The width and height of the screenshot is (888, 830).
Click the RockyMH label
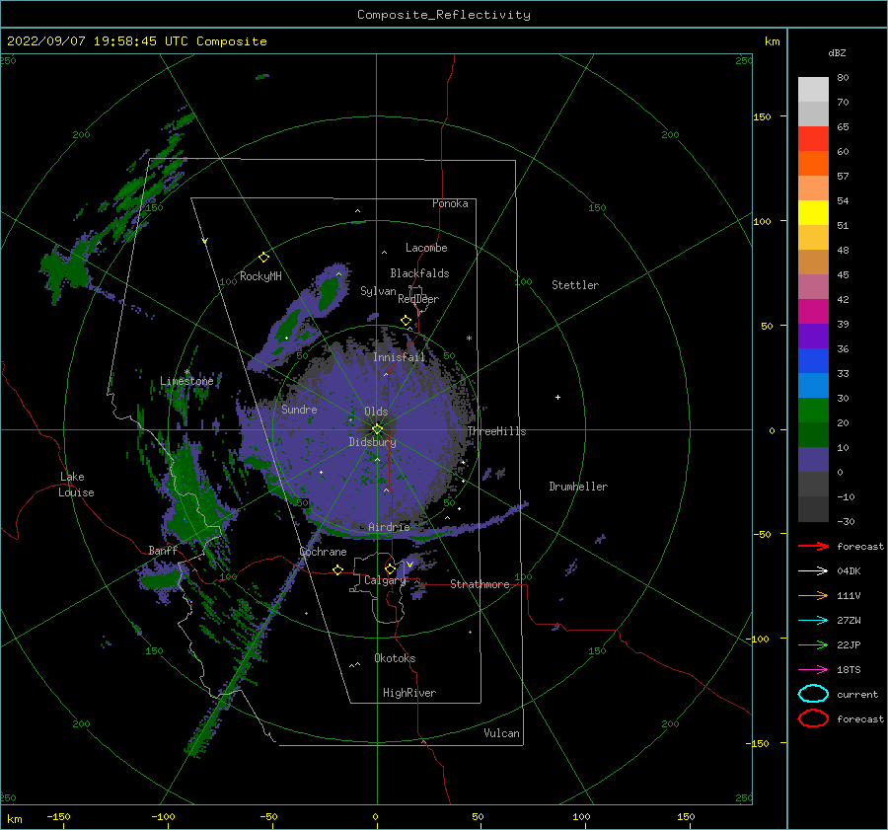point(260,276)
